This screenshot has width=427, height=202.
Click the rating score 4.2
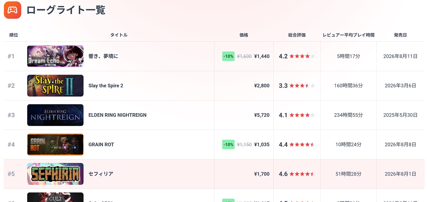tap(283, 56)
